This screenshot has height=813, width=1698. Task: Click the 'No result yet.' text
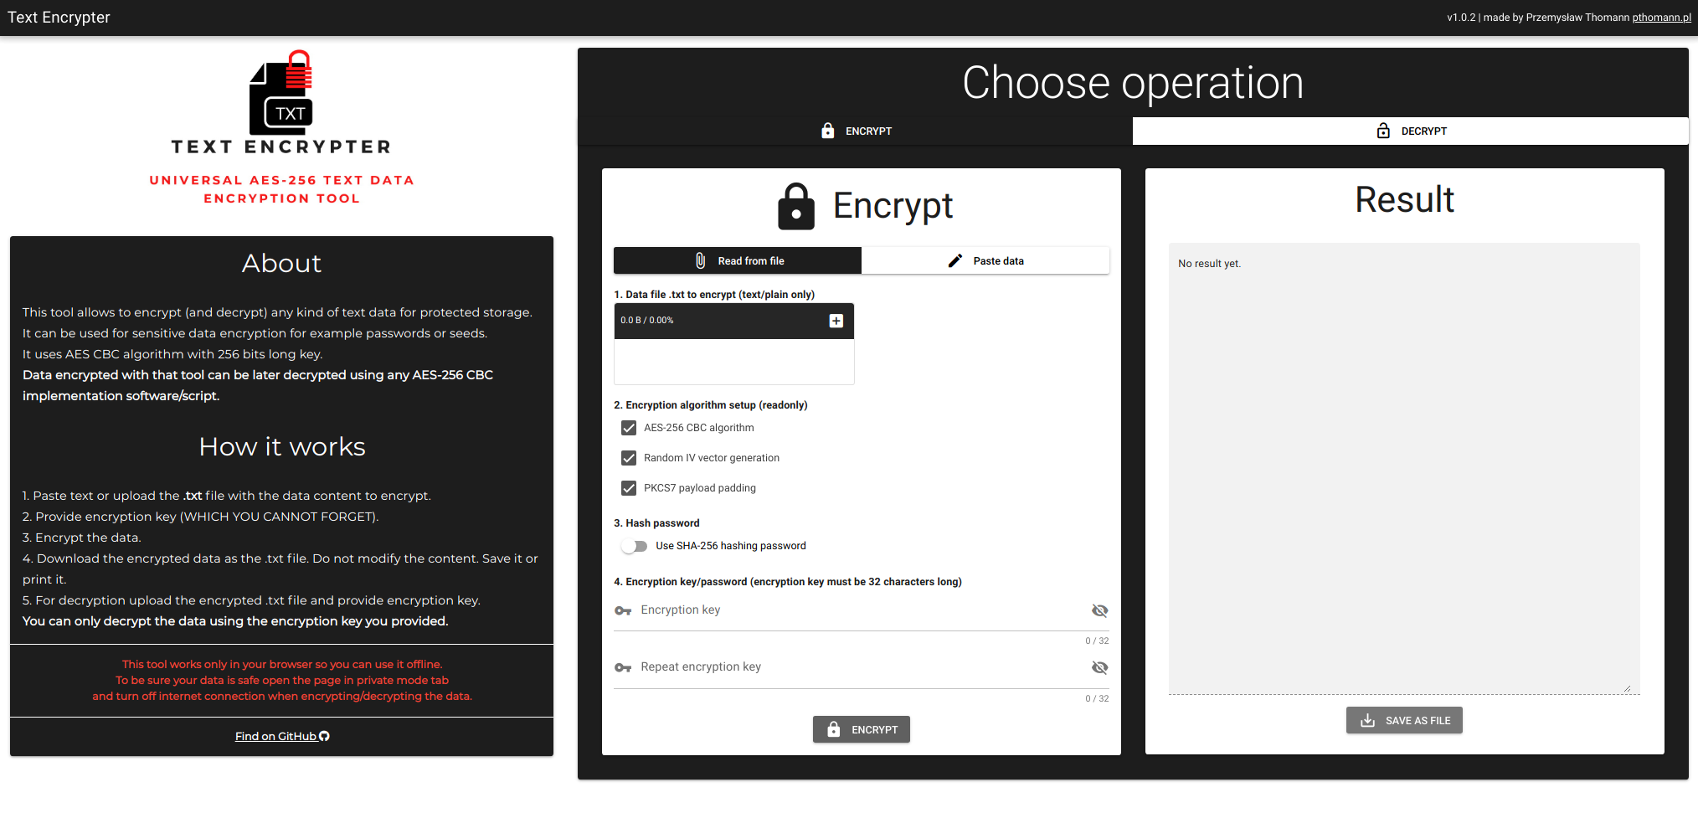1209,264
